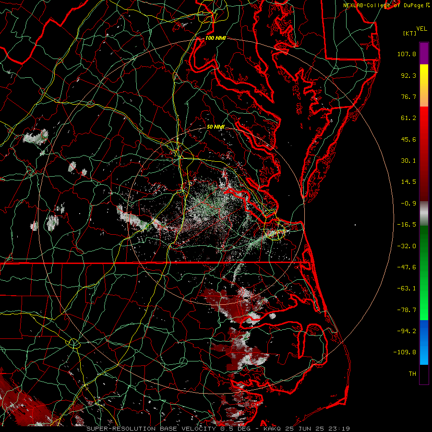Pick the purple segment of the velocity color bar
Viewport: 432px width, 432px height.
click(424, 53)
